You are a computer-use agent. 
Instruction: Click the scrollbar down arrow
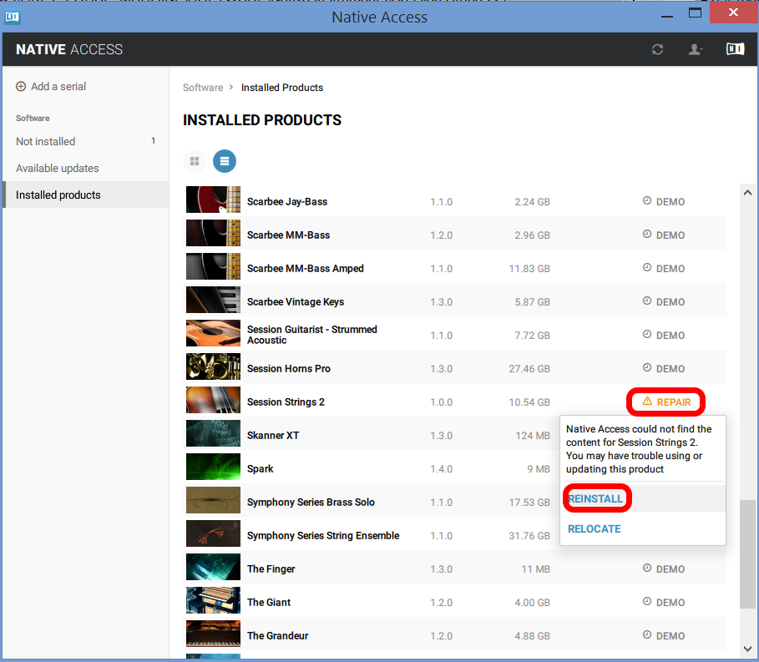coord(747,649)
